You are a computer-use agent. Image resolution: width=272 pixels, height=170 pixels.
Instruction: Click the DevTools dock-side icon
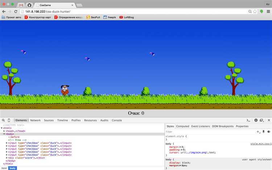click(262, 120)
